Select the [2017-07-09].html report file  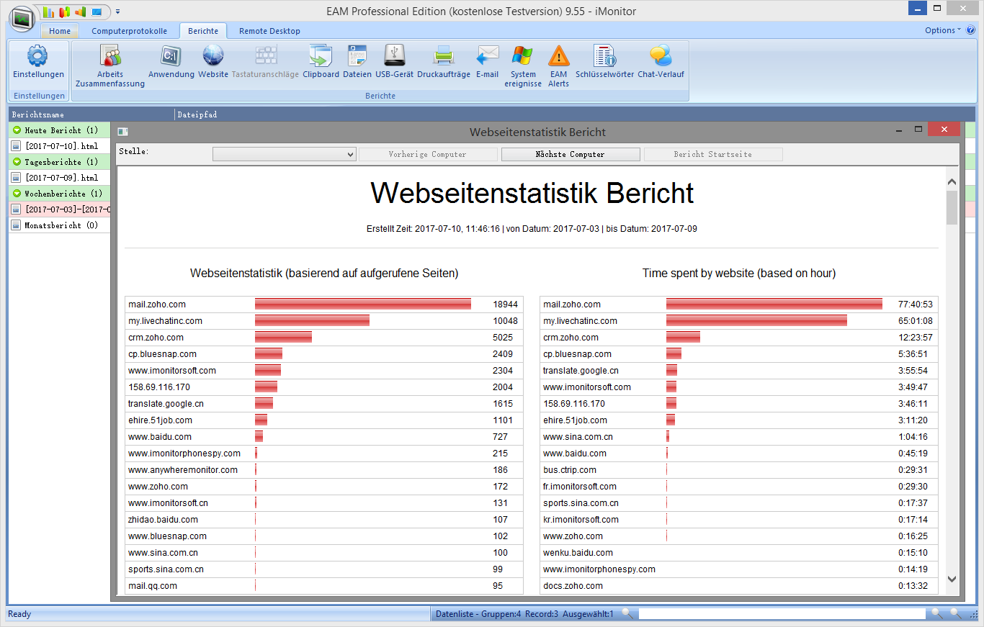pyautogui.click(x=61, y=178)
